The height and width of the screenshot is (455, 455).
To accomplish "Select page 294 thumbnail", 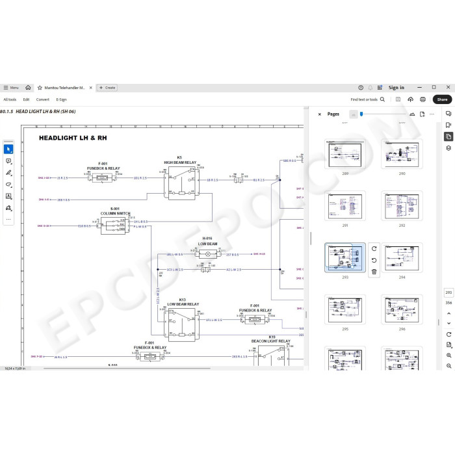I will point(402,258).
